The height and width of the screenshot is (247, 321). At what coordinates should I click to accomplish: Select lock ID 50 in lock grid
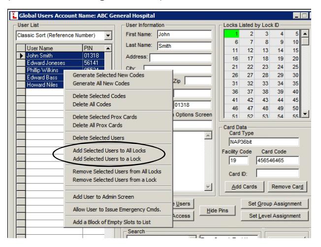292,108
